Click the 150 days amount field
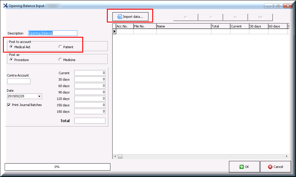The height and width of the screenshot is (177, 296). pos(90,105)
